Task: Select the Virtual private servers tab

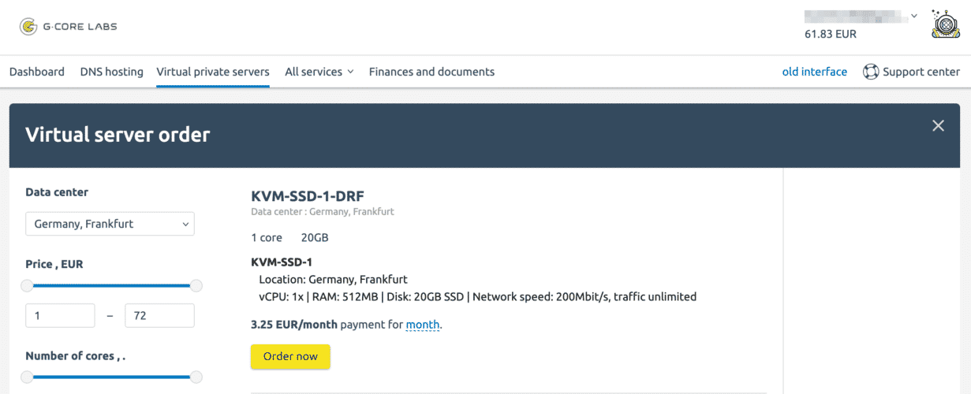Action: tap(213, 72)
